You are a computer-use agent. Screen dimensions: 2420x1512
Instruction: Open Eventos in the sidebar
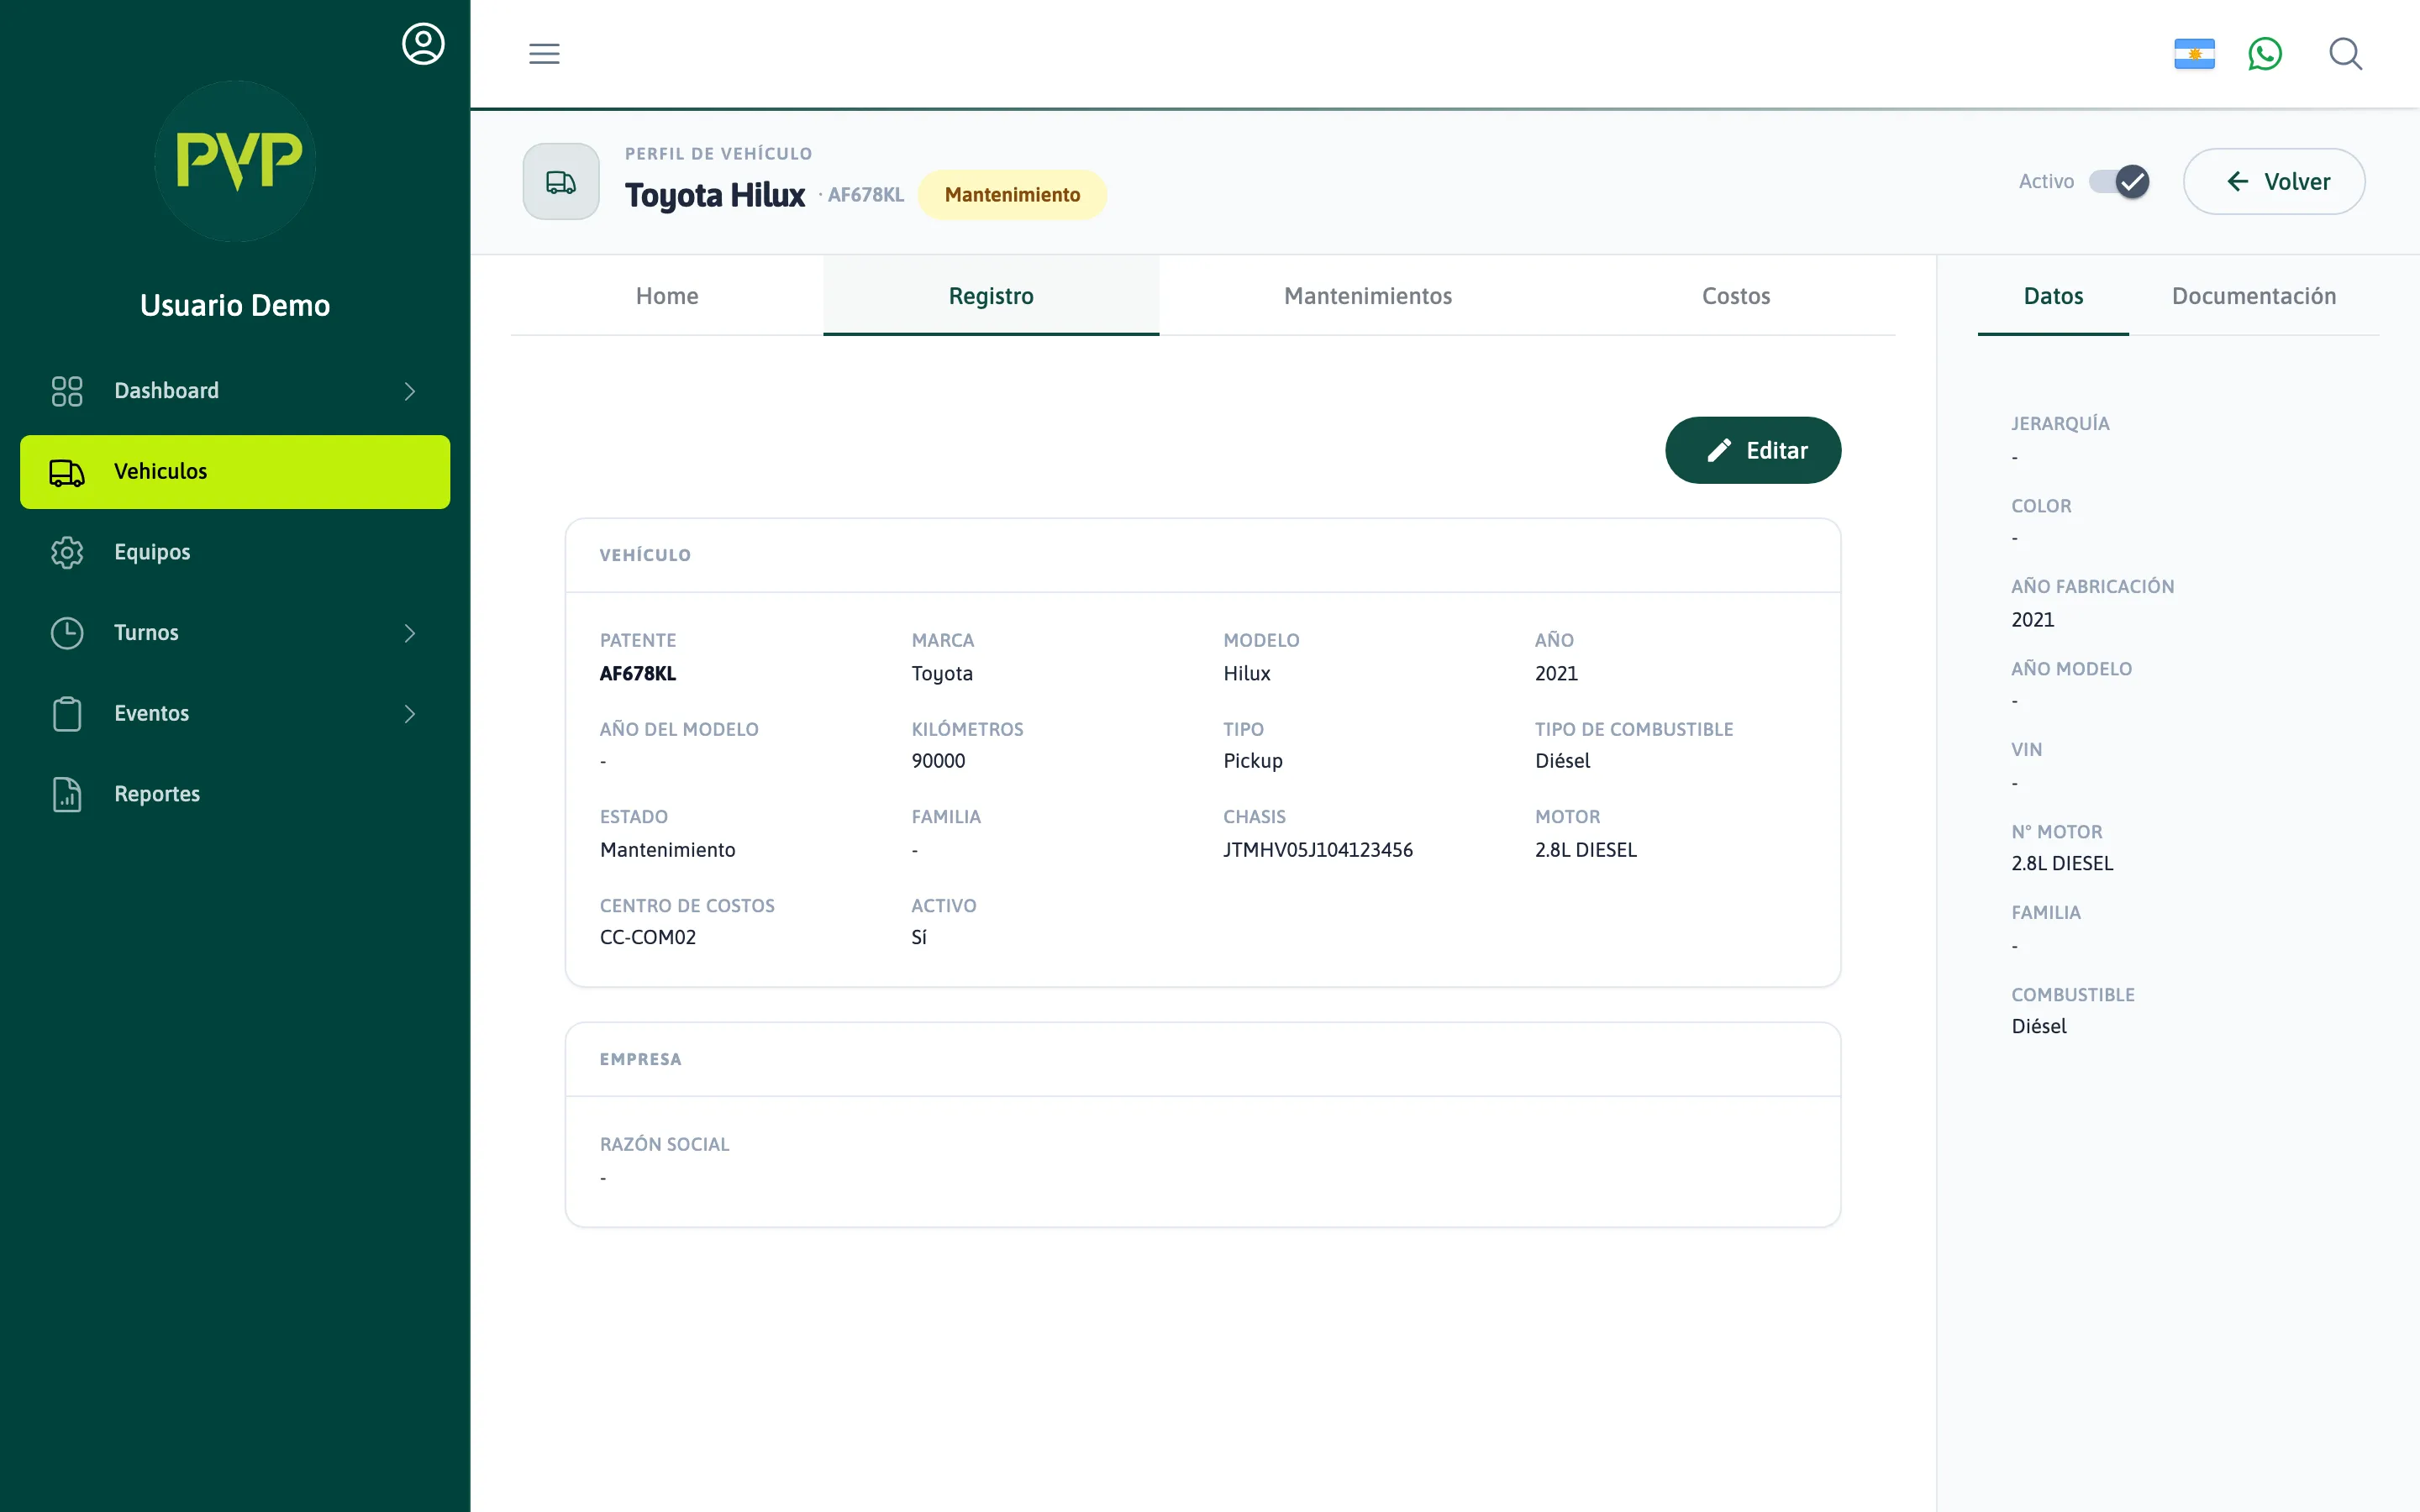click(235, 714)
